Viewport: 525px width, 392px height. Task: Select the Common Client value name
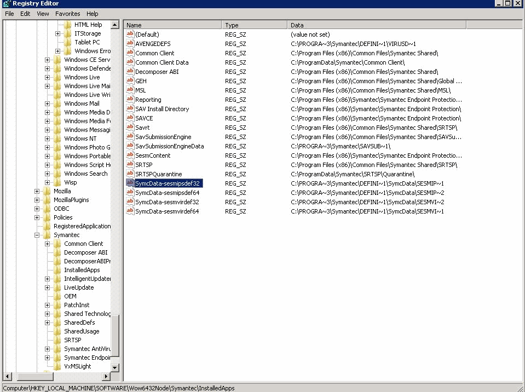coord(155,53)
